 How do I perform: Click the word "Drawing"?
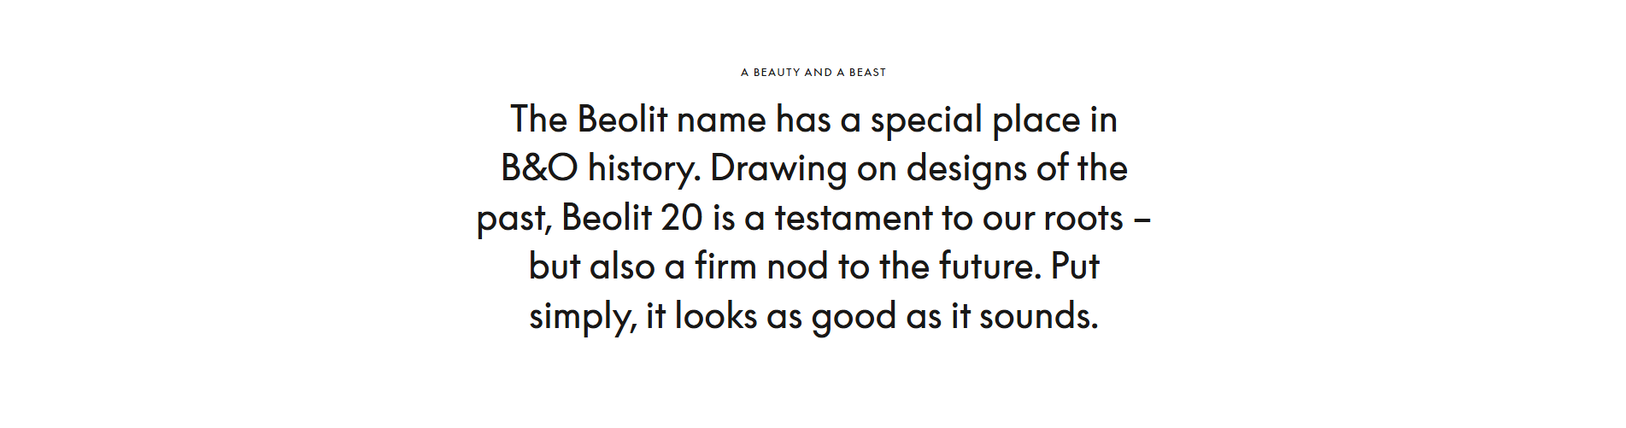point(778,168)
